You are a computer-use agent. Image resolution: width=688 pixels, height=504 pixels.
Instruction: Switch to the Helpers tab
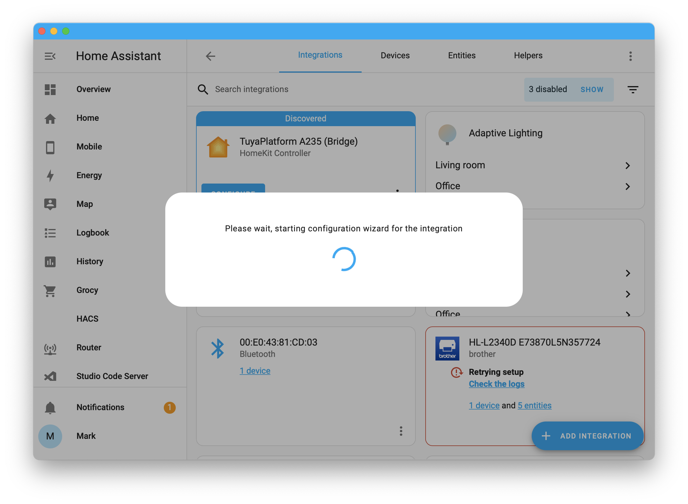click(x=528, y=55)
